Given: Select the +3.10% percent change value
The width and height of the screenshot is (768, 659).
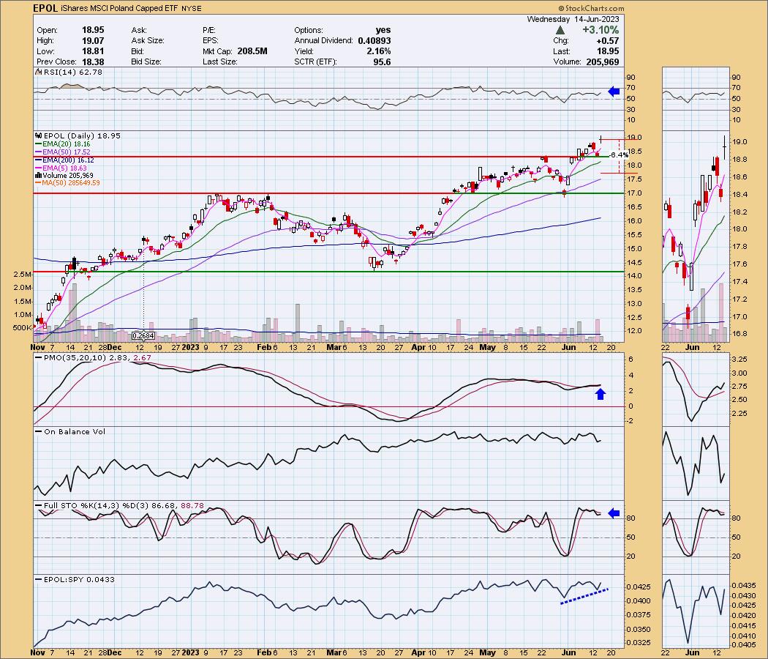Looking at the screenshot, I should point(601,30).
